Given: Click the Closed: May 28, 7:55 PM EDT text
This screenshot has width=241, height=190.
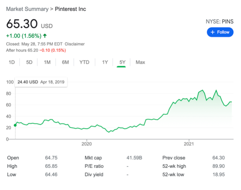Looking at the screenshot, I should tap(34, 44).
